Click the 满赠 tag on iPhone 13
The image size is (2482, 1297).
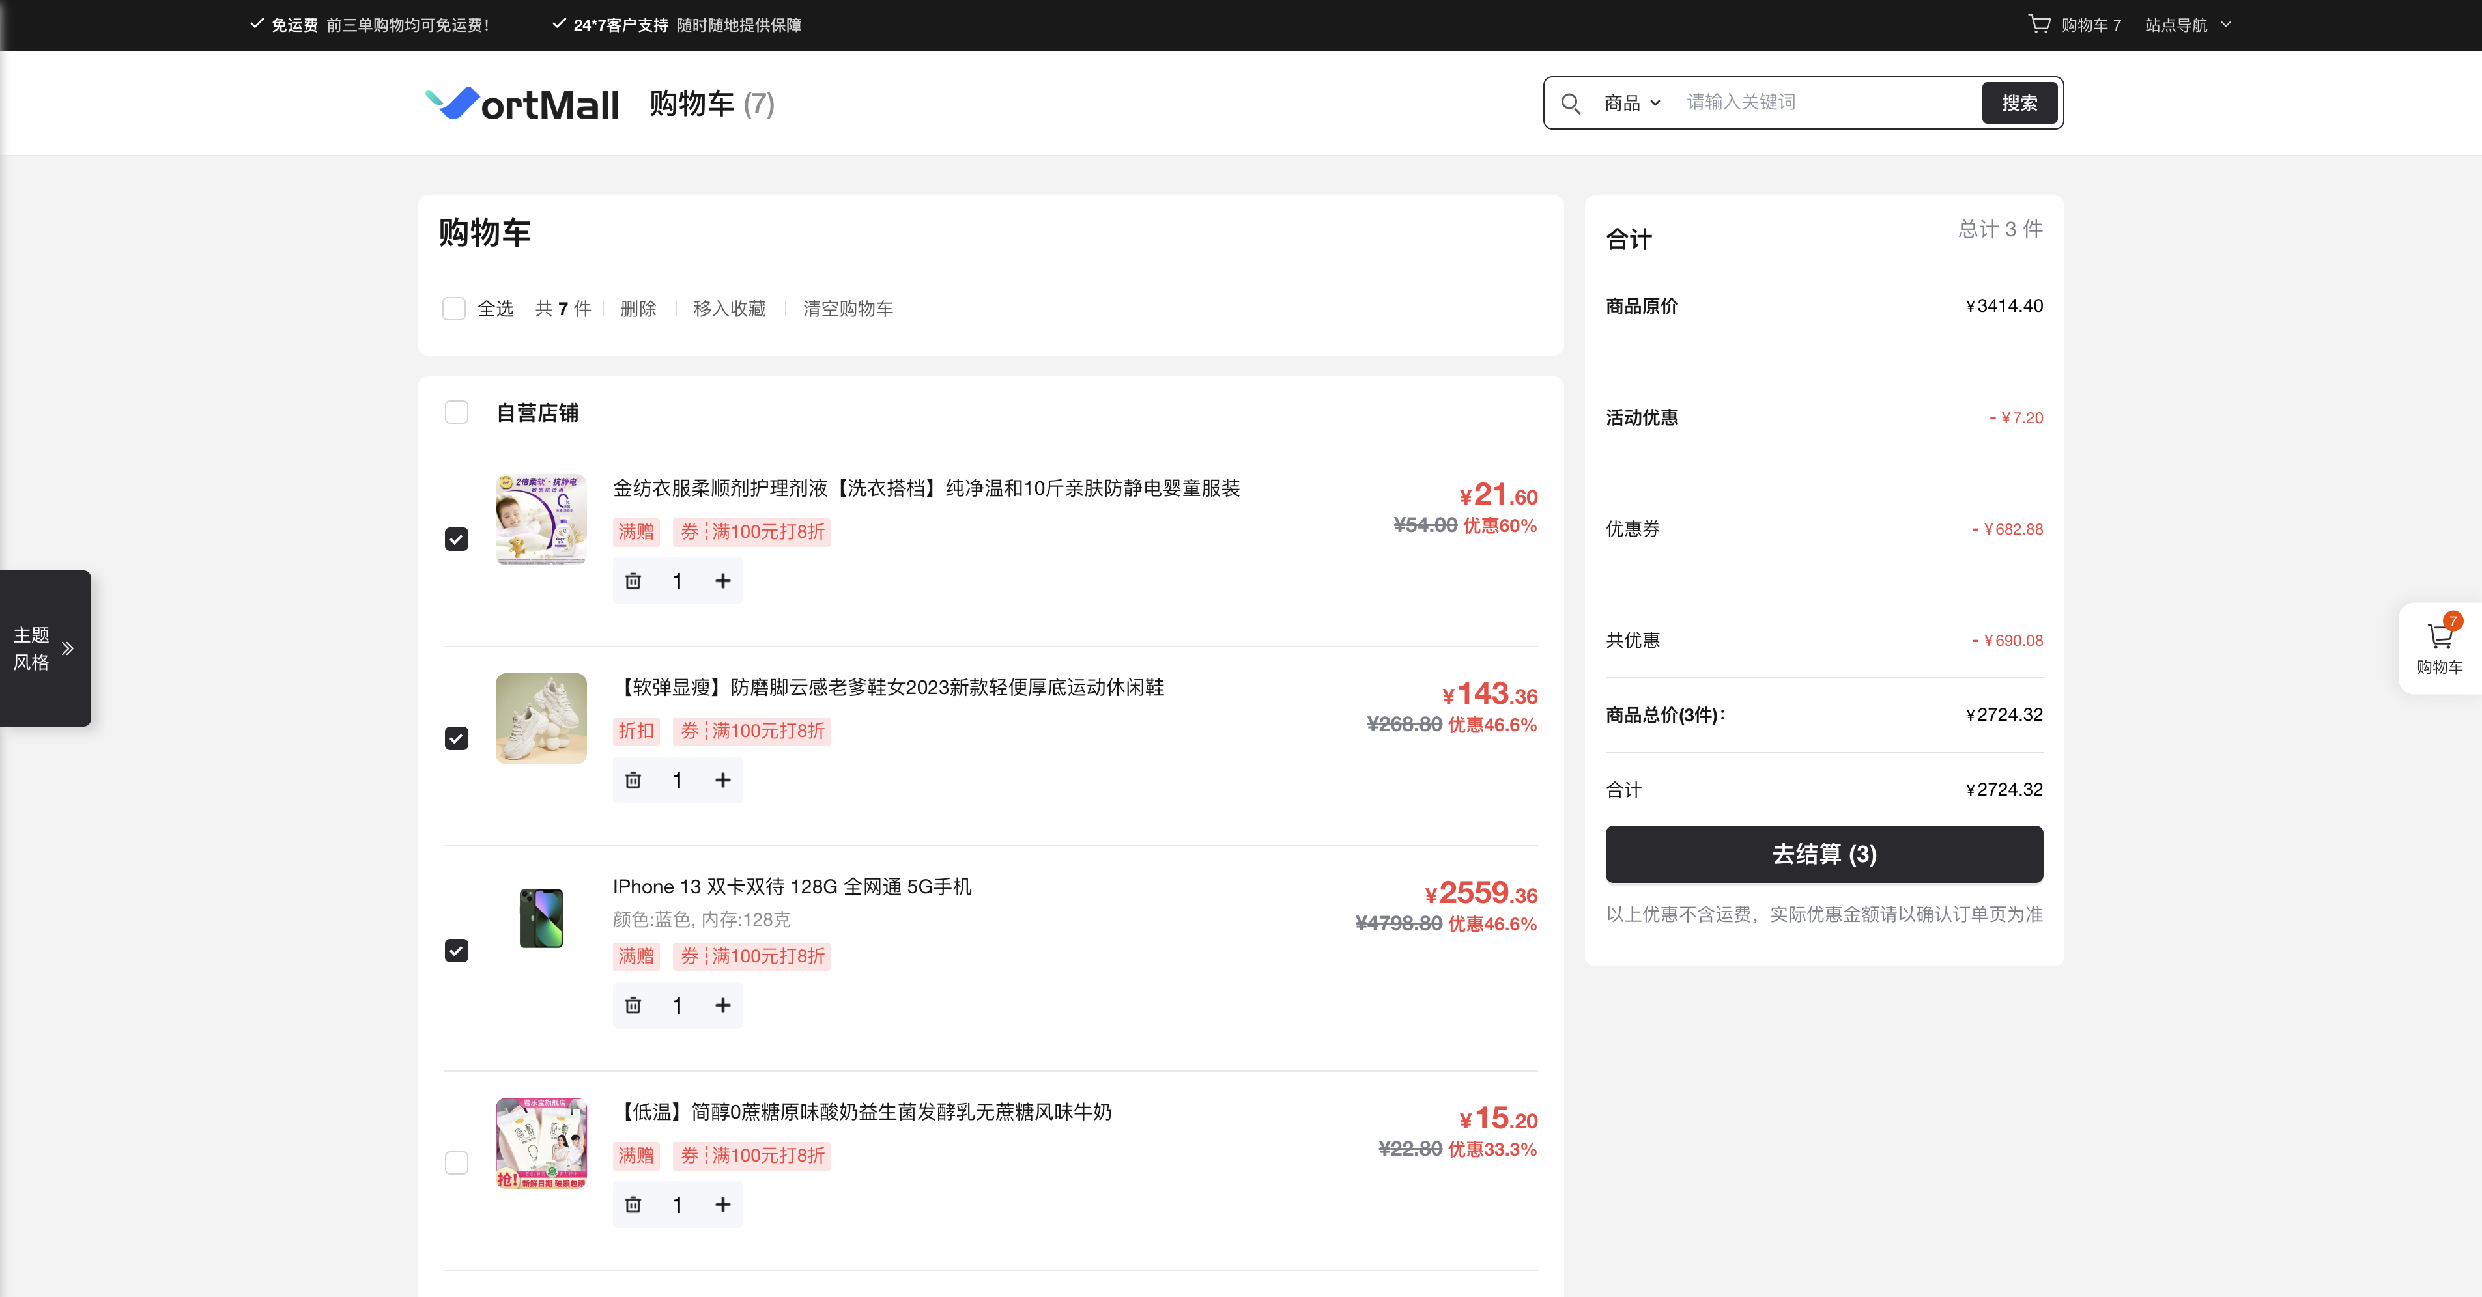(x=636, y=956)
